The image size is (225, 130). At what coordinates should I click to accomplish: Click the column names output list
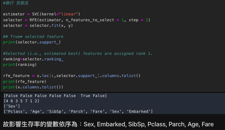[78, 112]
